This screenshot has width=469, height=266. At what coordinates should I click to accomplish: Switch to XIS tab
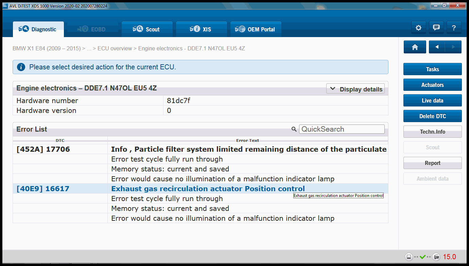pyautogui.click(x=202, y=29)
